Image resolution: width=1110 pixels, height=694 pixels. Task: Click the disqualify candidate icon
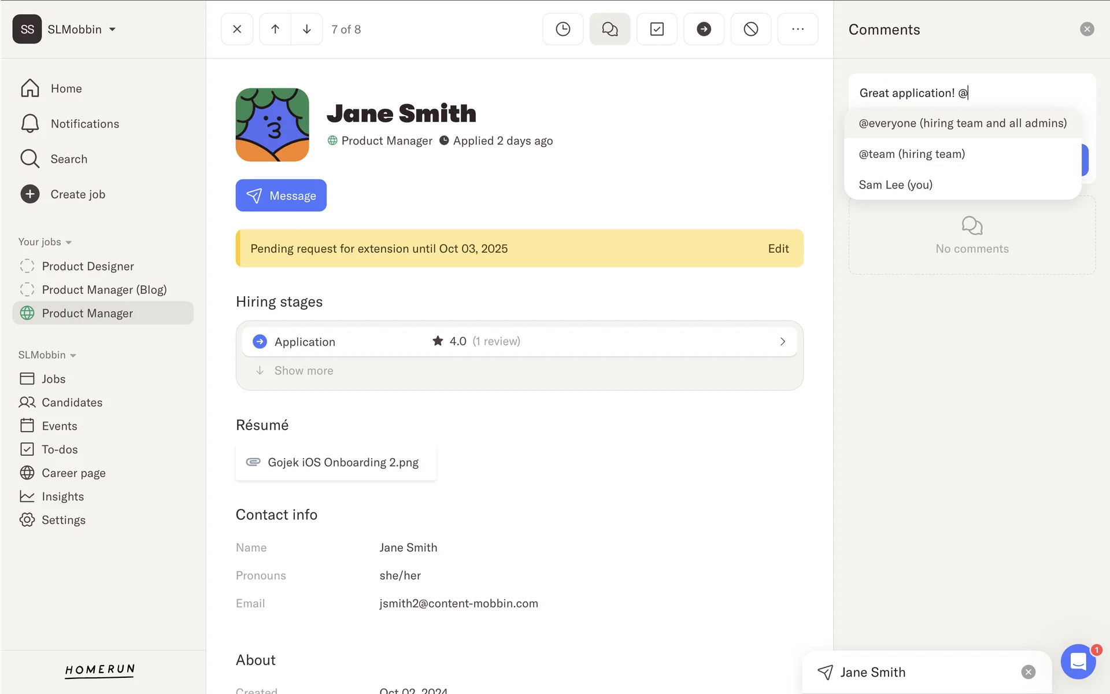tap(750, 29)
